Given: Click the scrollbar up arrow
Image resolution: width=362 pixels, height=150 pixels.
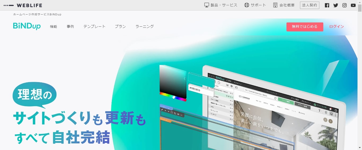Looking at the screenshot, I should point(360,2).
